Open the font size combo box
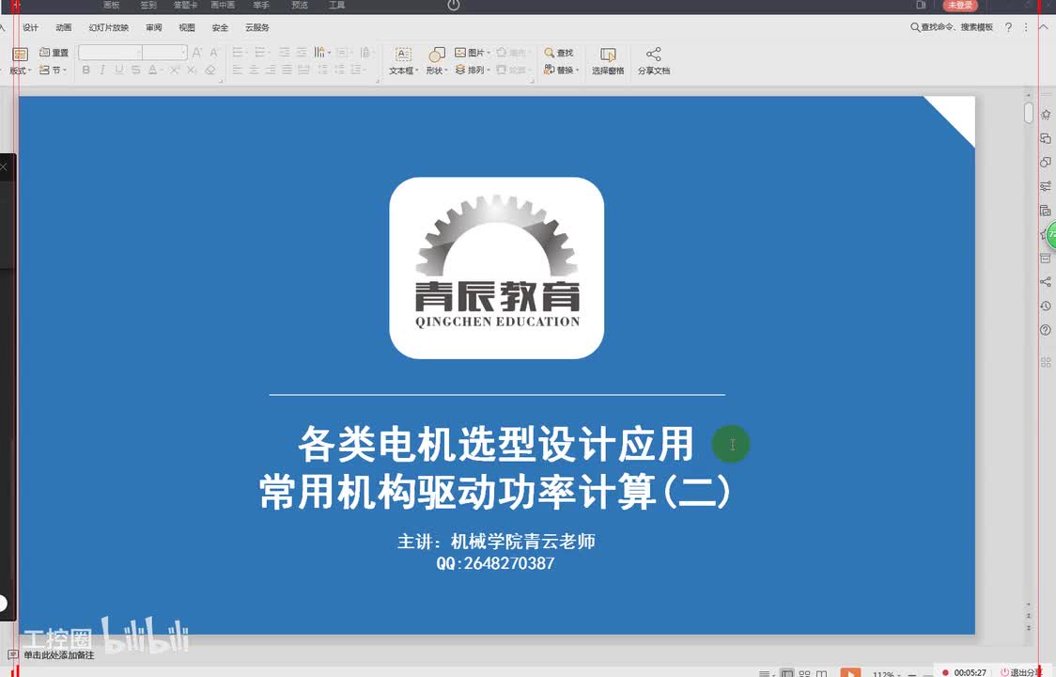1056x677 pixels. 165,53
